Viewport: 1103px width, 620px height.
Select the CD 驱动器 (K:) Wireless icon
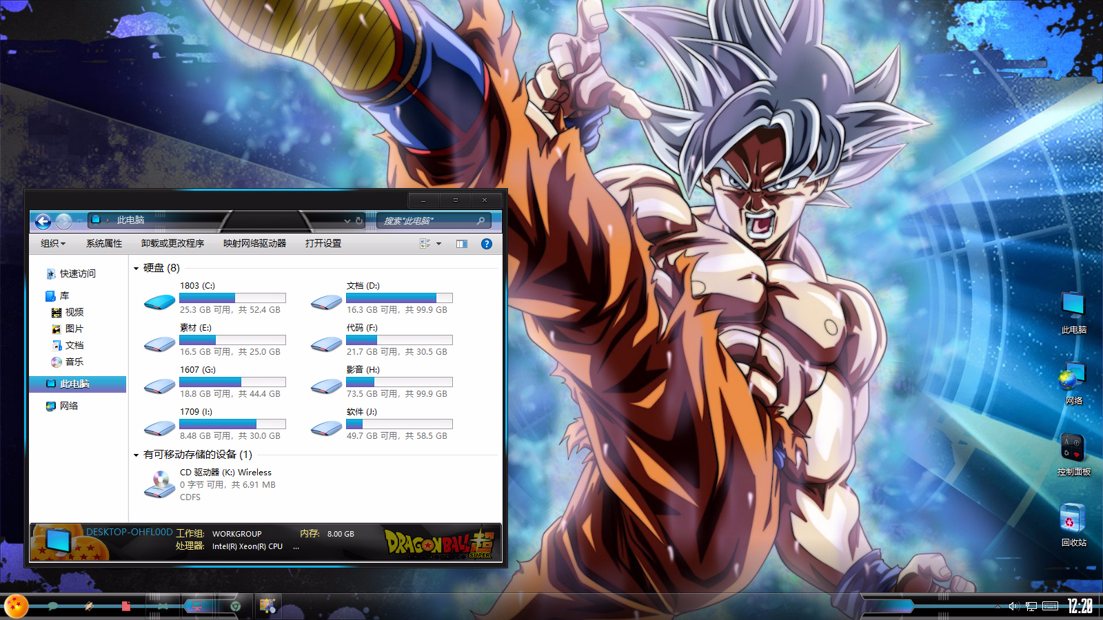tap(160, 484)
